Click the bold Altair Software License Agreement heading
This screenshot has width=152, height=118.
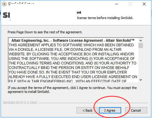(x=73, y=41)
